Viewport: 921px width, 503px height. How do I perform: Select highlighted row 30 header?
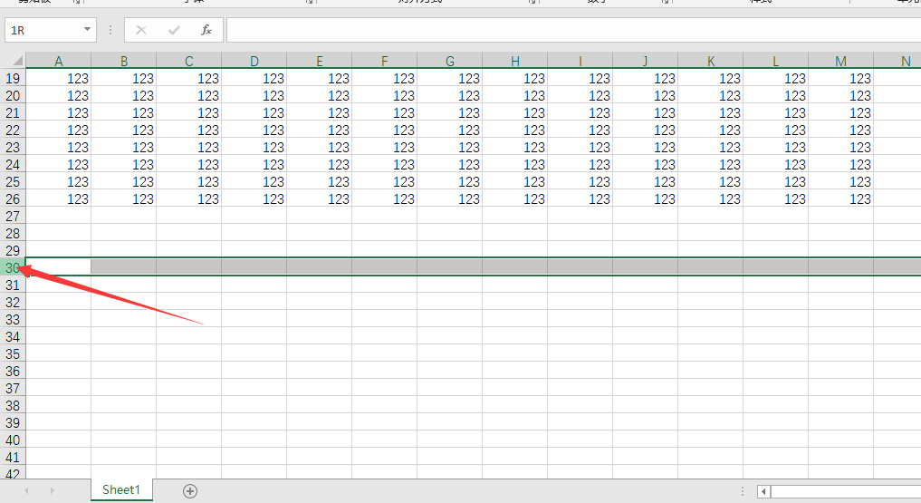tap(13, 268)
